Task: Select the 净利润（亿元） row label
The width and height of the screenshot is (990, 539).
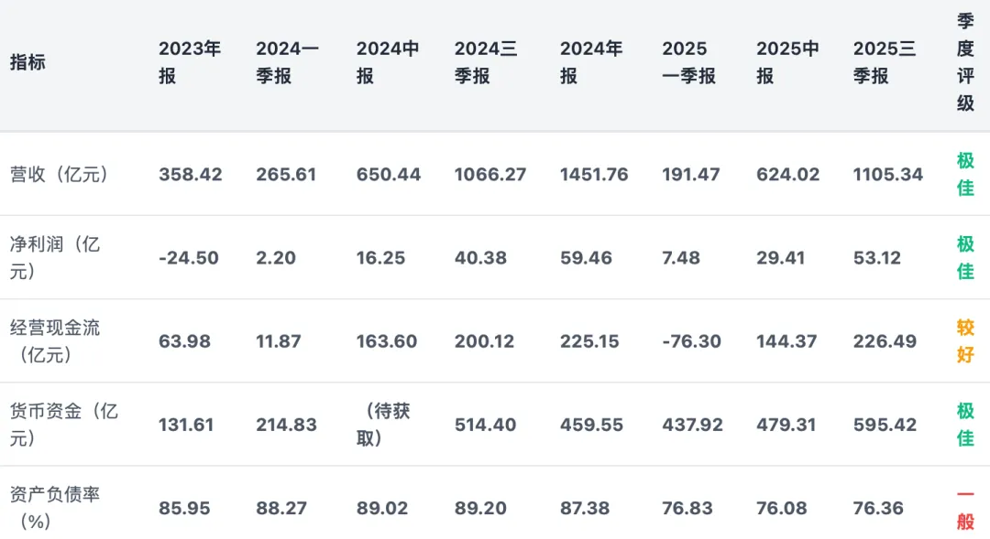Action: [x=55, y=257]
